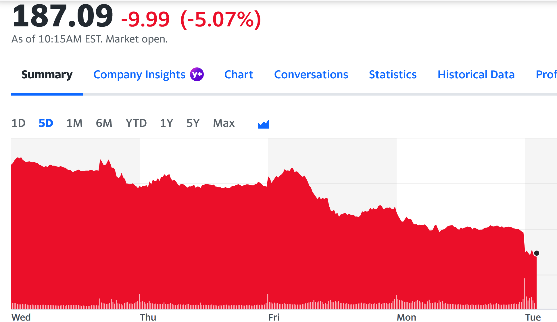This screenshot has width=557, height=322.
Task: View the Historical Data tab
Action: pyautogui.click(x=476, y=75)
